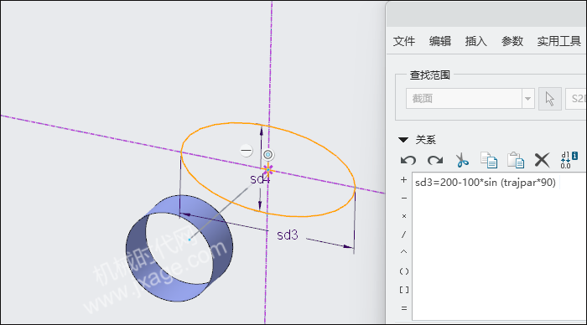Viewport: 587px width, 325px height.
Task: Click the paste clipboard icon
Action: tap(516, 160)
